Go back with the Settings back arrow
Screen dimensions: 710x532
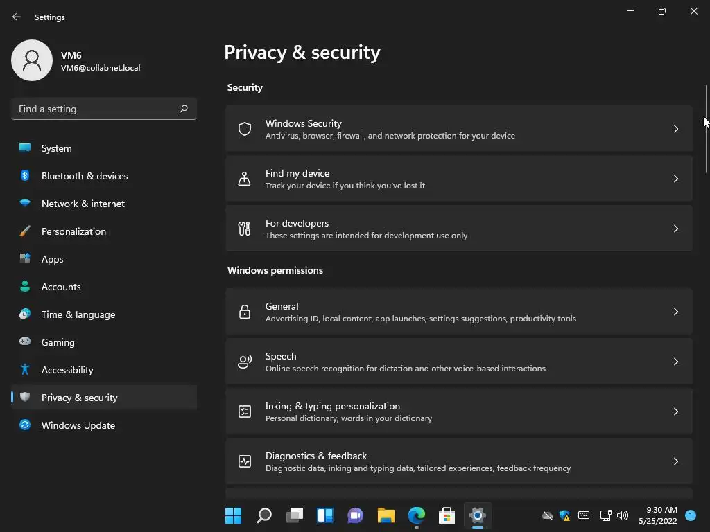17,17
